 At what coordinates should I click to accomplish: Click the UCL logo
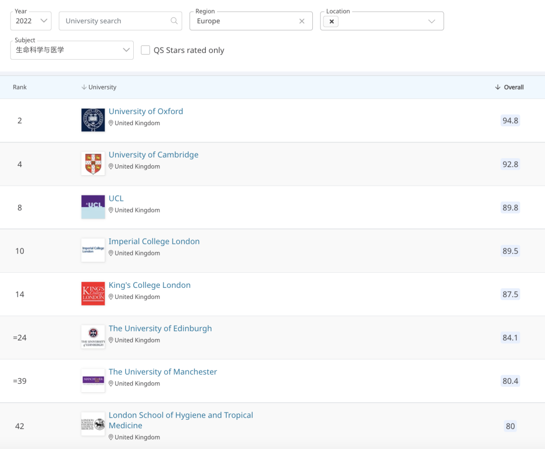pyautogui.click(x=93, y=207)
